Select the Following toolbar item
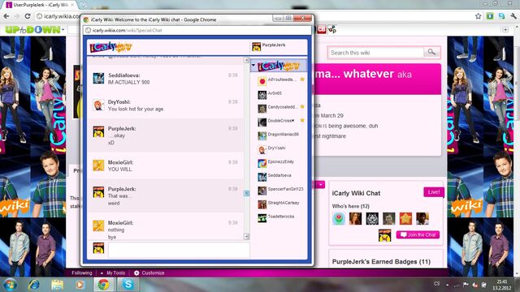The width and height of the screenshot is (520, 292). (81, 273)
